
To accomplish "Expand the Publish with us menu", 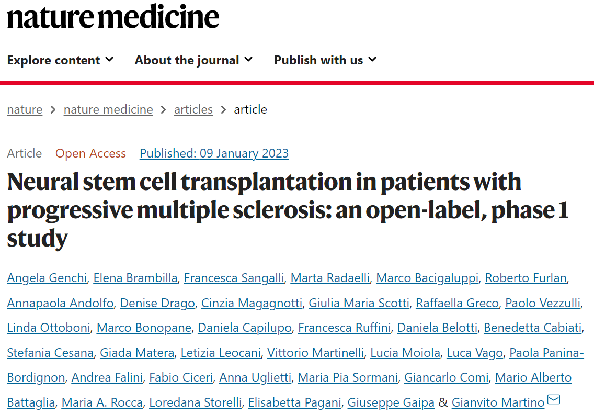I will 325,60.
